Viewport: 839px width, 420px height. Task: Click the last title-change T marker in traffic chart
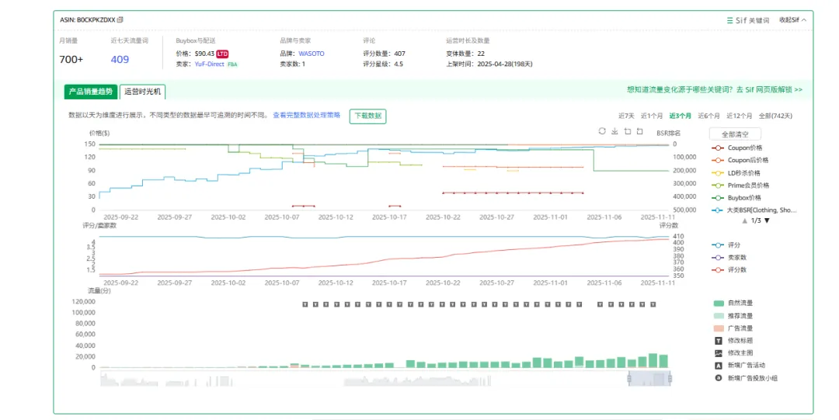coord(653,304)
